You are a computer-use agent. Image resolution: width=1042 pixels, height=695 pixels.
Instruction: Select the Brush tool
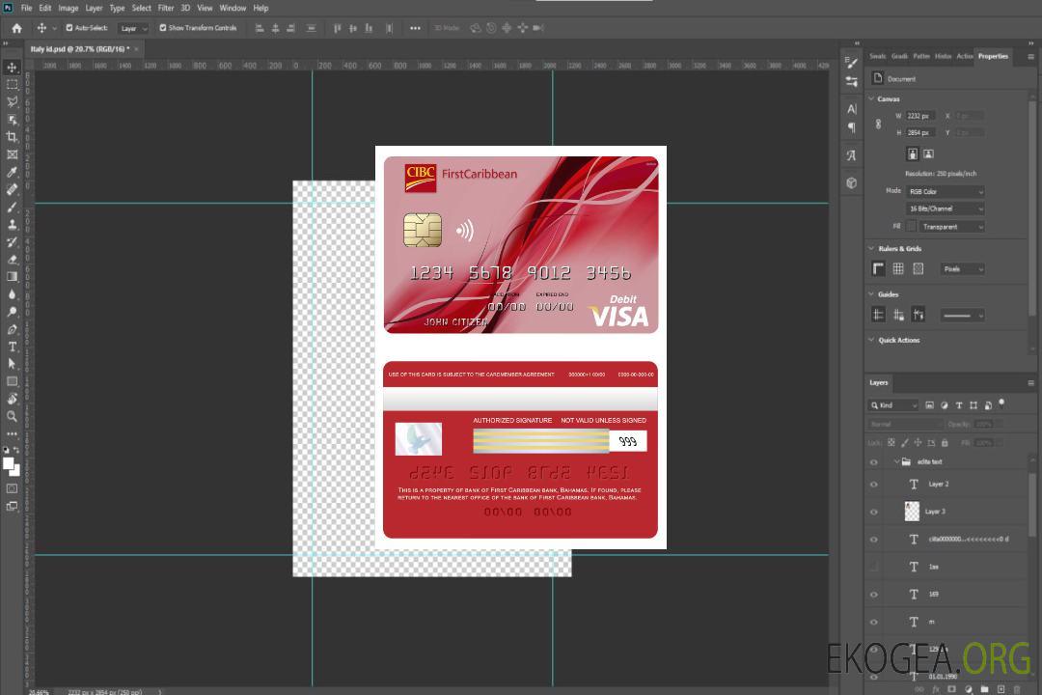point(12,207)
